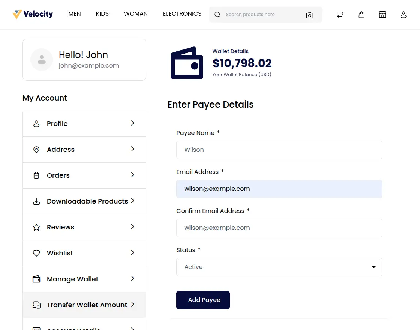
Task: Click the Reviews star icon
Action: [x=36, y=227]
